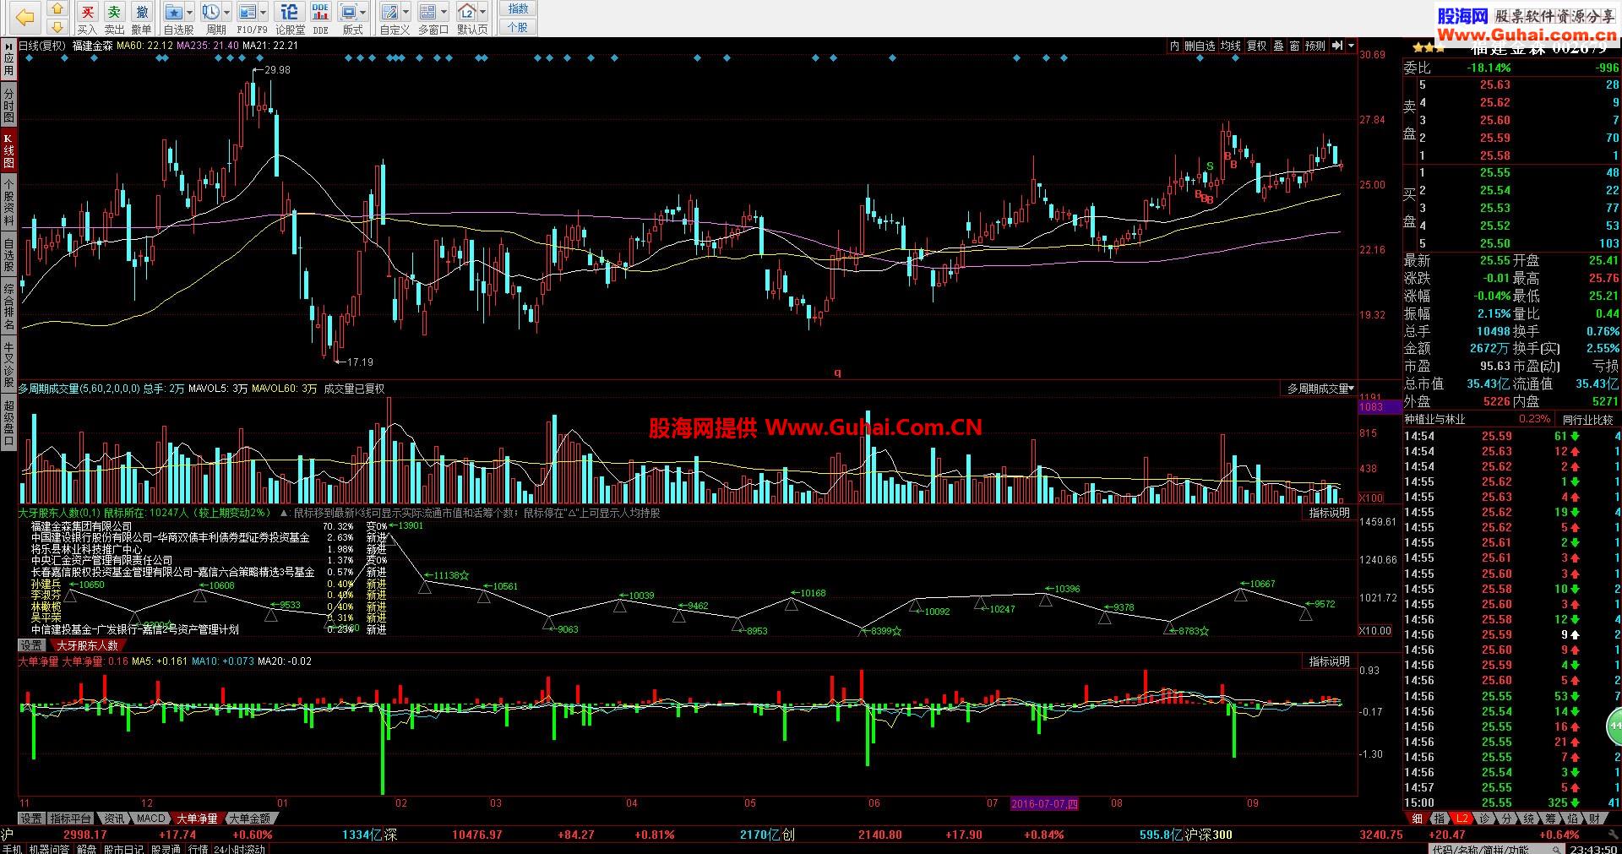The width and height of the screenshot is (1622, 854).
Task: Click the 同行业比较 industry comparison link
Action: (x=1589, y=419)
